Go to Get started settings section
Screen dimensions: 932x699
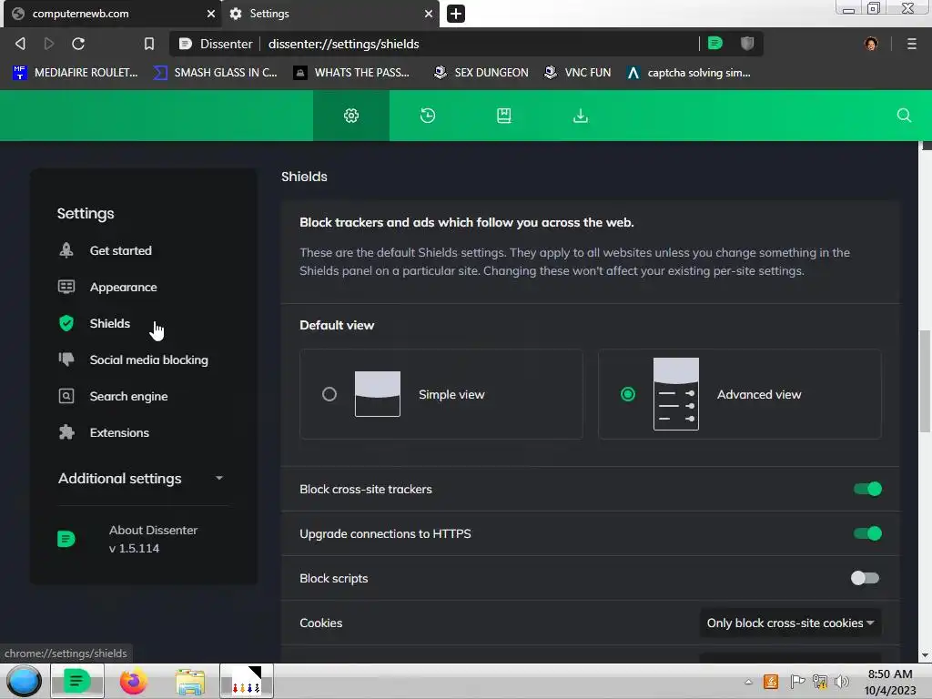[x=121, y=250]
